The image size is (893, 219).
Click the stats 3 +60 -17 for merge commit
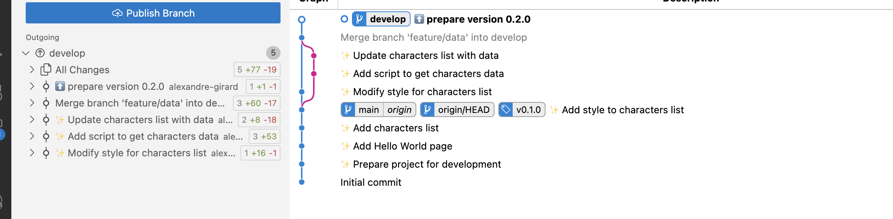pyautogui.click(x=257, y=103)
